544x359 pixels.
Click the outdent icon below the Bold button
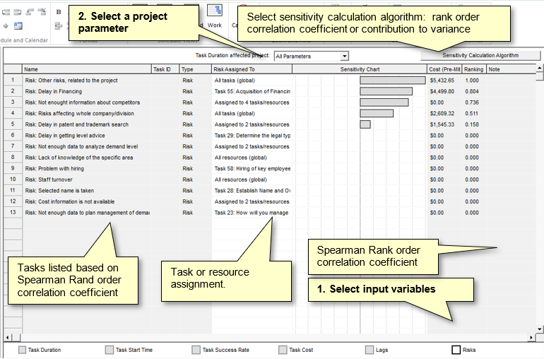(59, 25)
